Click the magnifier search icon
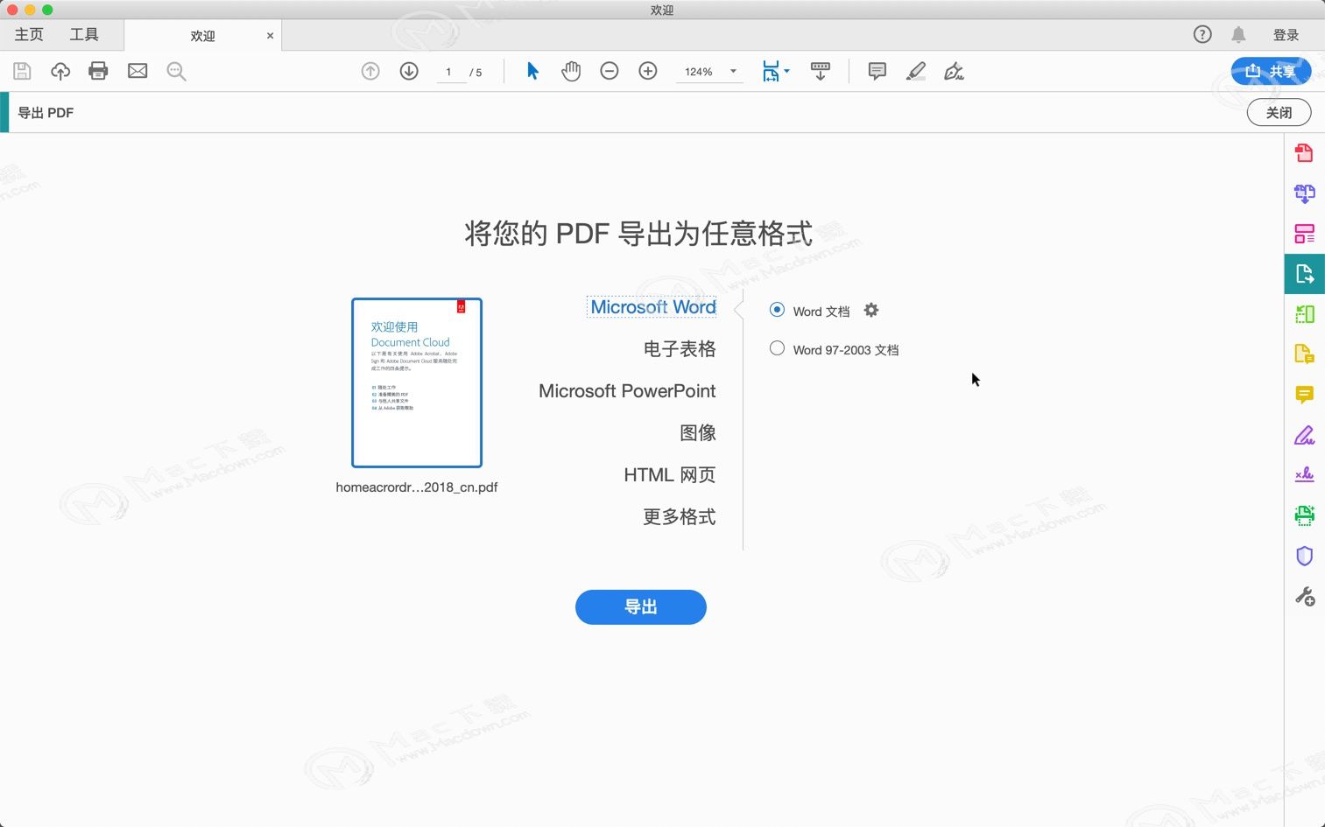 (176, 72)
